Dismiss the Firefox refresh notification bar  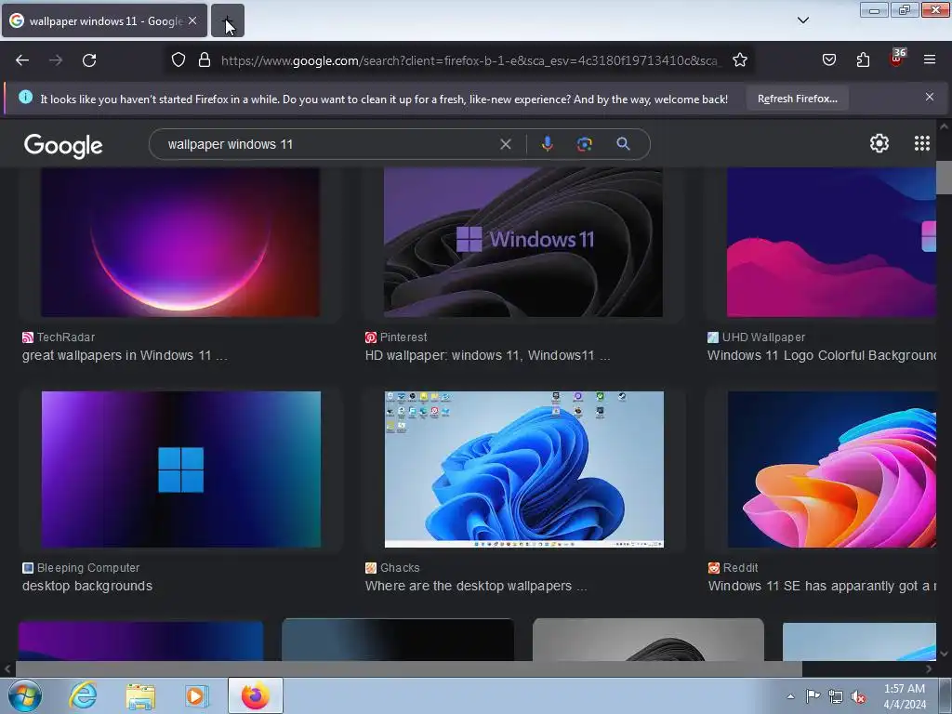pyautogui.click(x=930, y=97)
